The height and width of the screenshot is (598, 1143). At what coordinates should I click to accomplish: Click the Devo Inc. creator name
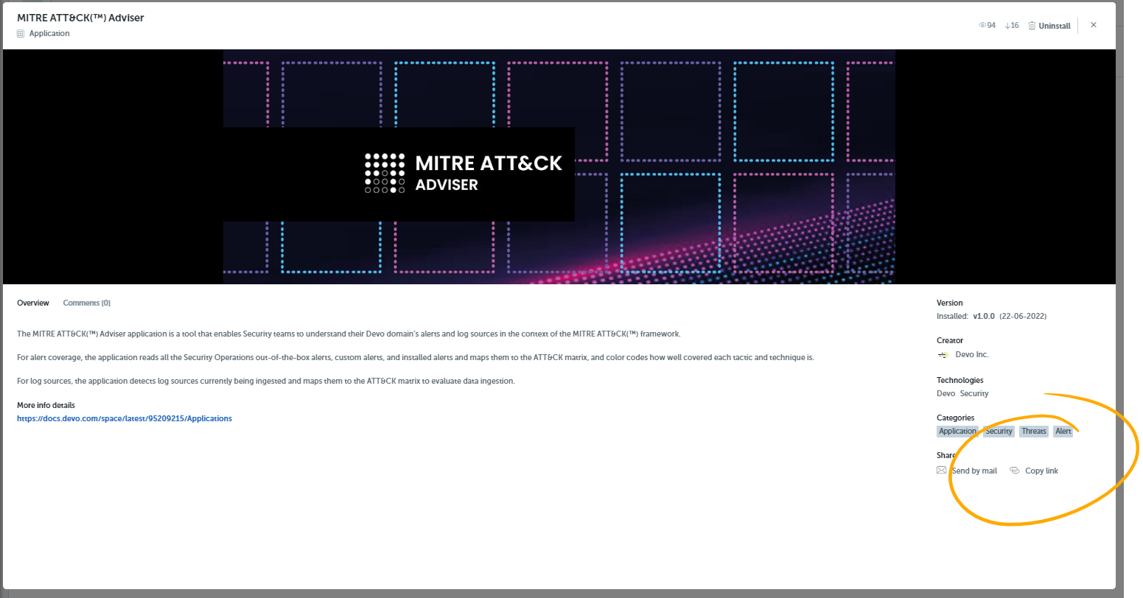pyautogui.click(x=972, y=354)
